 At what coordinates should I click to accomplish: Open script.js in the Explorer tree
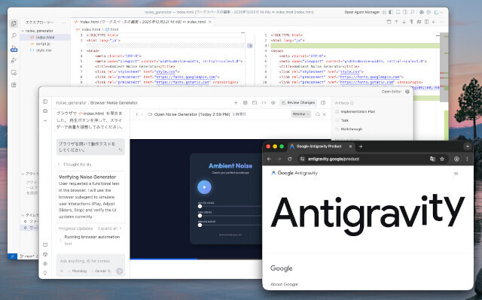coord(43,44)
